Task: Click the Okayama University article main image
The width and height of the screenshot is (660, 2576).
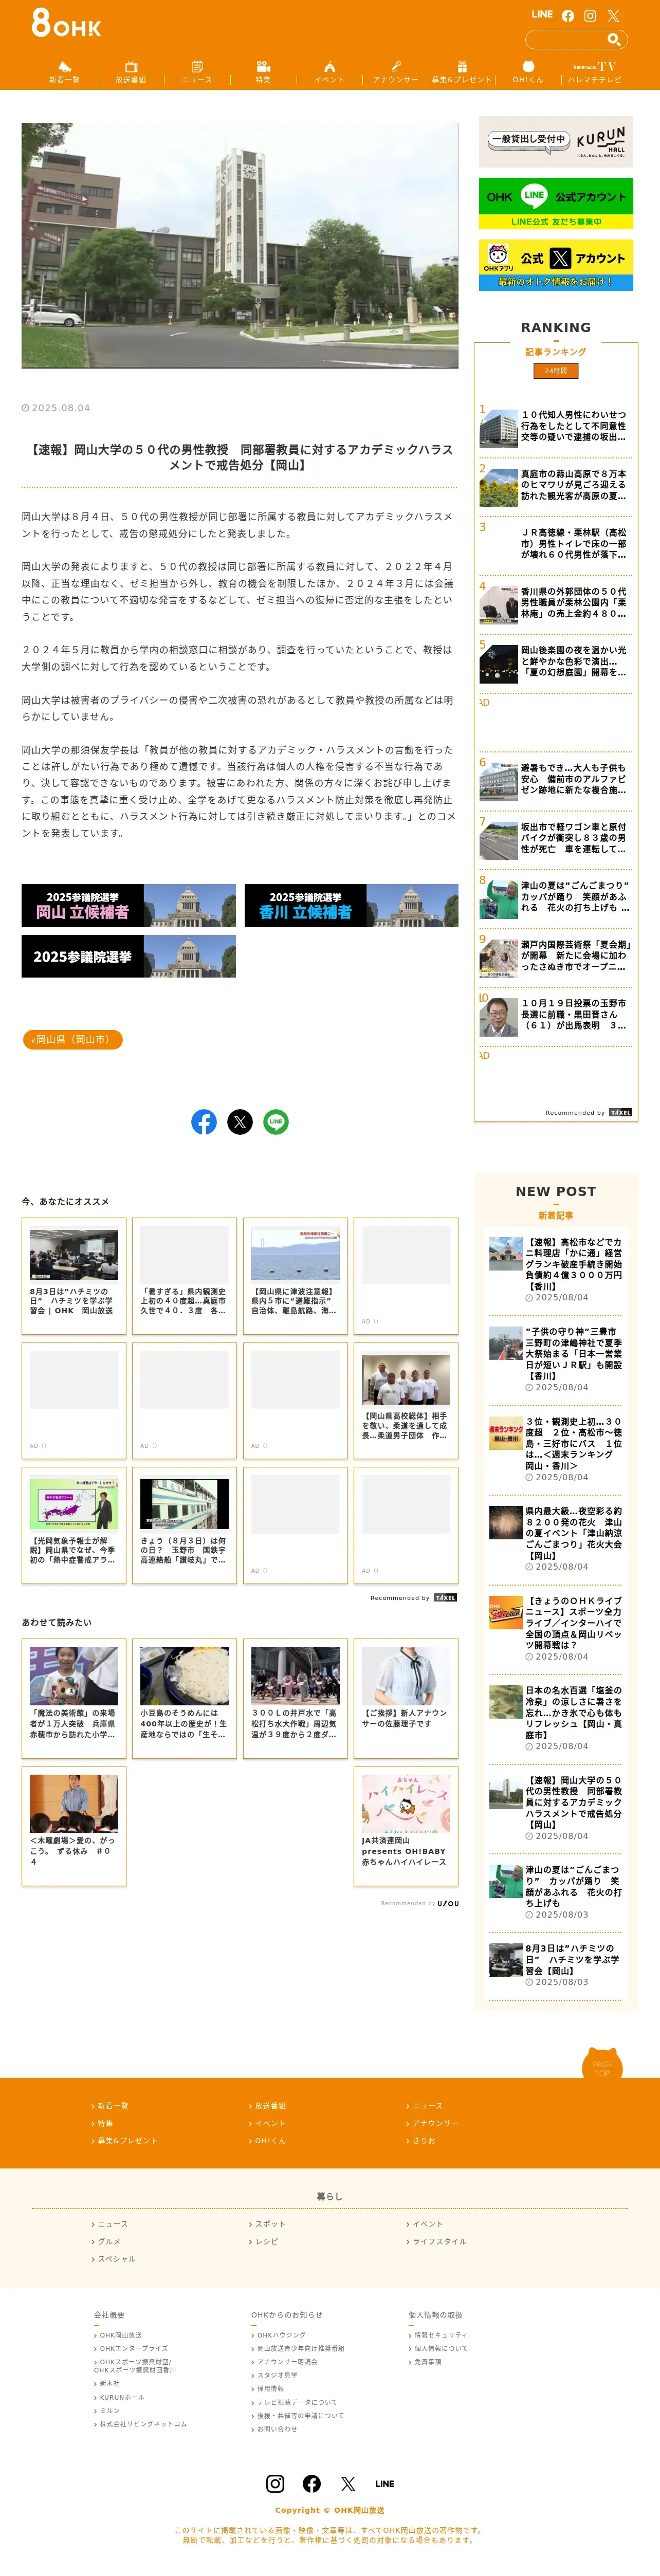Action: pos(240,246)
